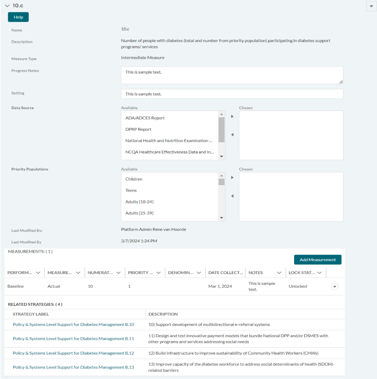Open the MEASURE... column header menu
Screen dimensions: 377x379
tap(78, 273)
